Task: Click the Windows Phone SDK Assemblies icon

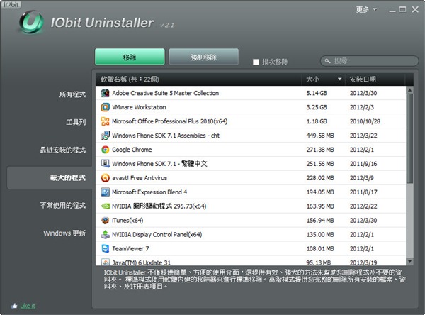Action: coord(105,136)
